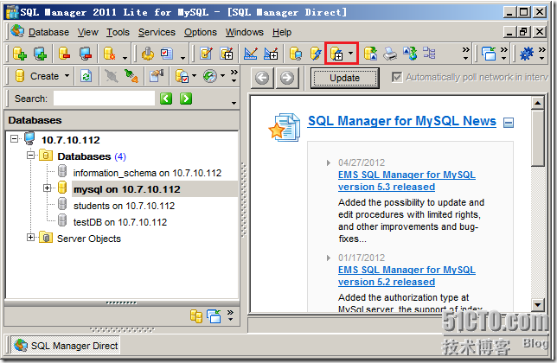Click the checklist document toolbar icon
557x363 pixels.
coord(167,54)
